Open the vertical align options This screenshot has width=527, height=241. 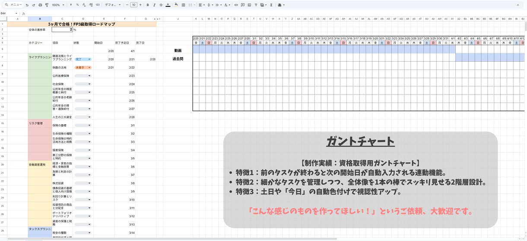(x=210, y=5)
